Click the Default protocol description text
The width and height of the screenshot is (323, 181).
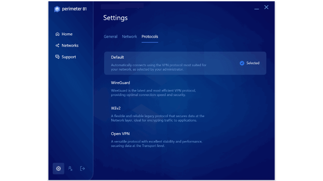click(159, 67)
